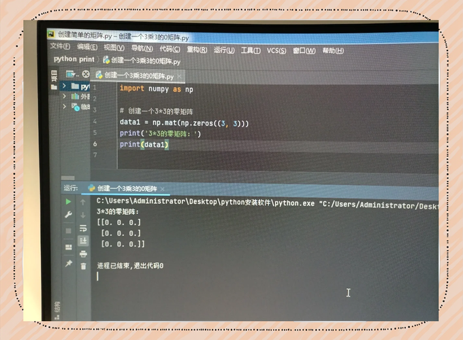
Task: Open the 结构 structure side tab
Action: [x=57, y=310]
